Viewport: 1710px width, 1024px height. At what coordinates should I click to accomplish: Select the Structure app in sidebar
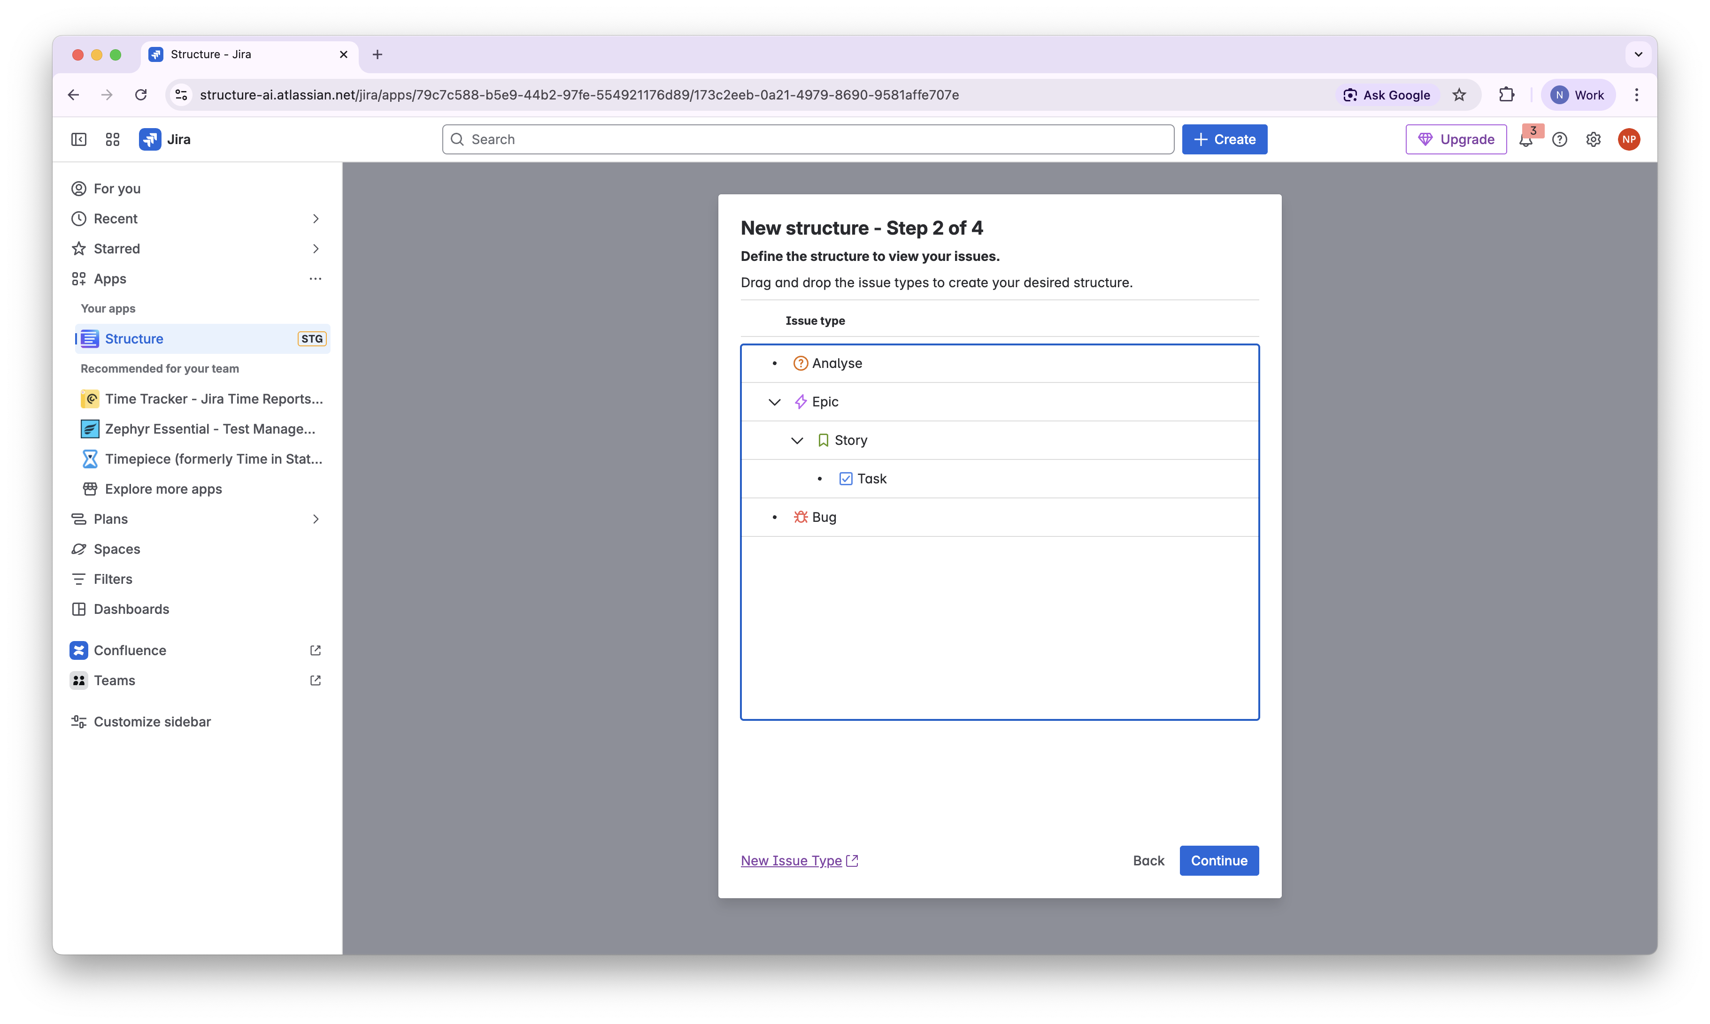[134, 339]
